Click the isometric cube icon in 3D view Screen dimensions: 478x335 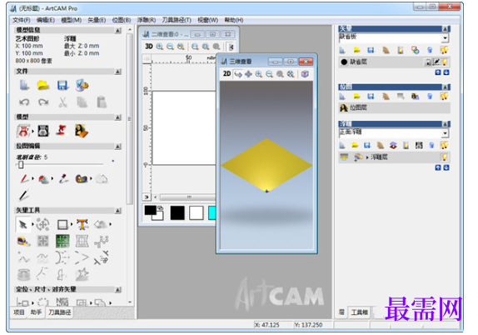click(x=305, y=74)
